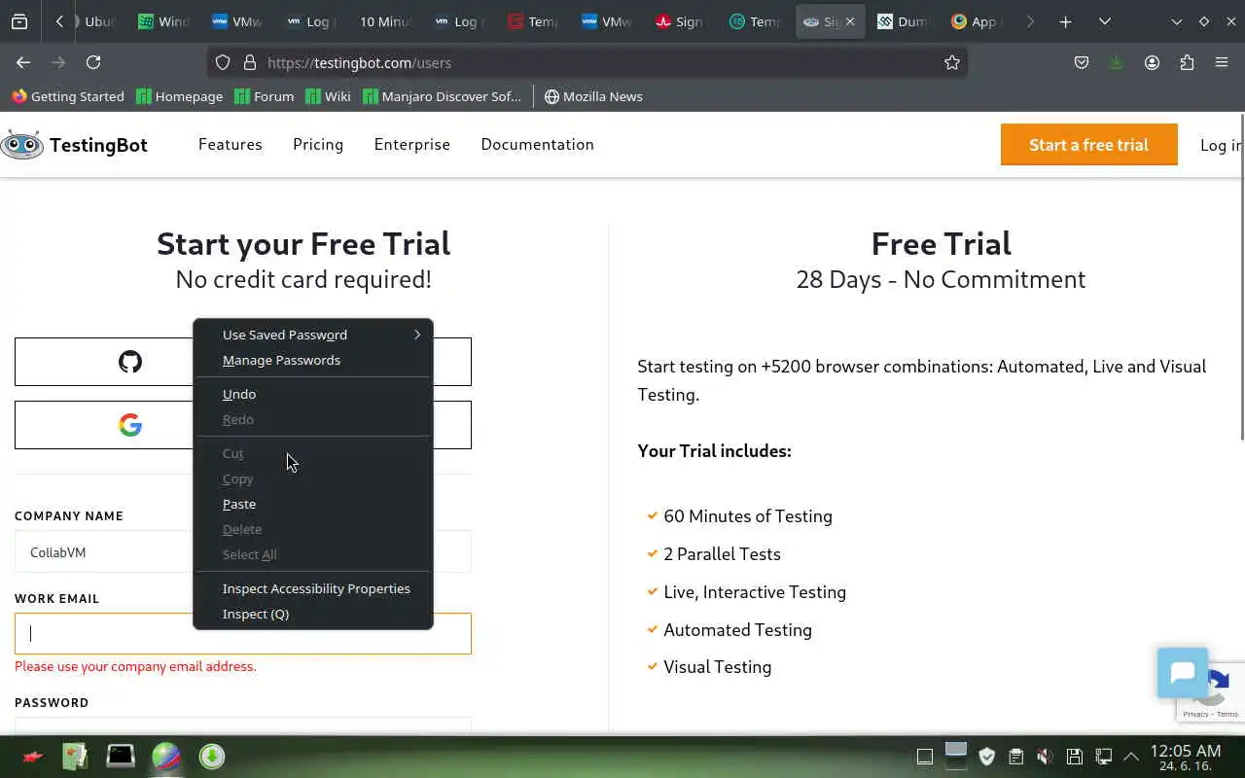Screen dimensions: 1245x778
Task: Open the Mozilla News bookmark
Action: [593, 96]
